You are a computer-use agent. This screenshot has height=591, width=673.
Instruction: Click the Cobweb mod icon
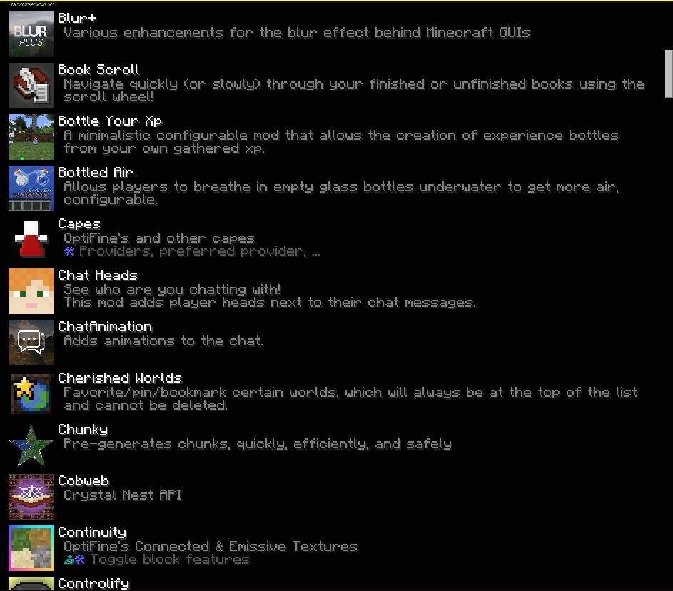click(31, 497)
